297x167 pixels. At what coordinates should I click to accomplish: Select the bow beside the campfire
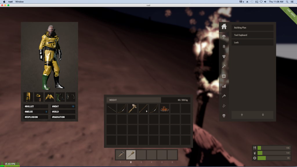(x=154, y=108)
